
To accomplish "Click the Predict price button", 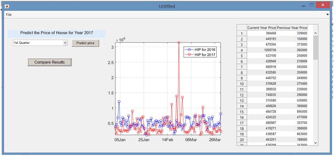I will (85, 43).
